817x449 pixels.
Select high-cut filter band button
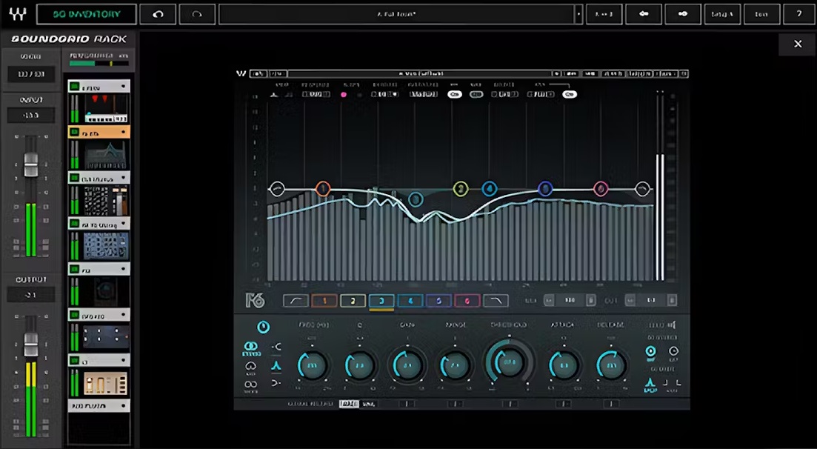[496, 301]
